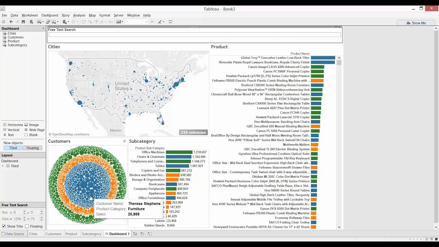Open the fit size dropdown in toolbar
439x247 pixels.
(146, 22)
